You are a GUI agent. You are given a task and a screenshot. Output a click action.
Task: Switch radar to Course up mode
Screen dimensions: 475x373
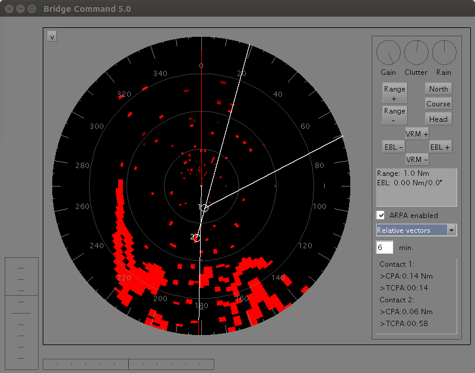point(438,103)
